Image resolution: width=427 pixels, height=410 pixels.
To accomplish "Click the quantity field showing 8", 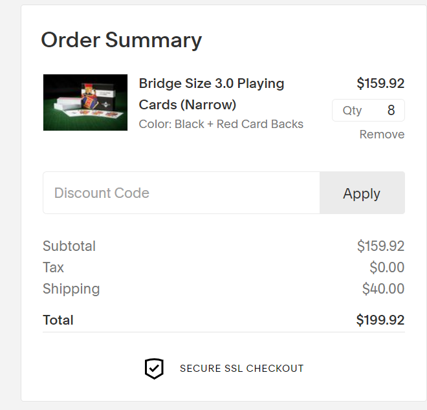I will pos(390,111).
